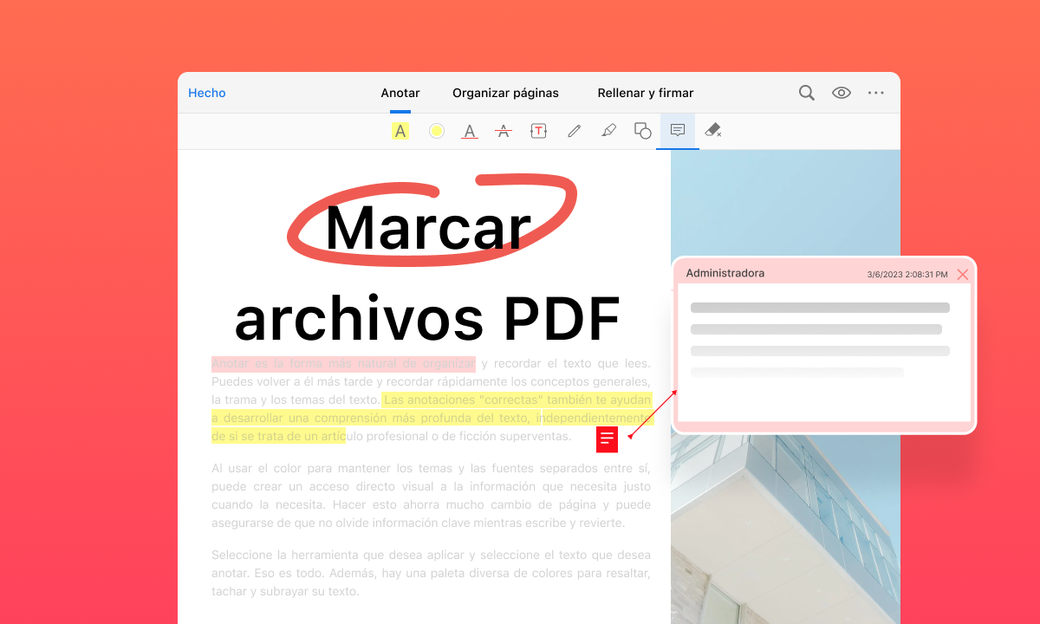Viewport: 1040px width, 624px height.
Task: Open the text box tool
Action: [538, 130]
